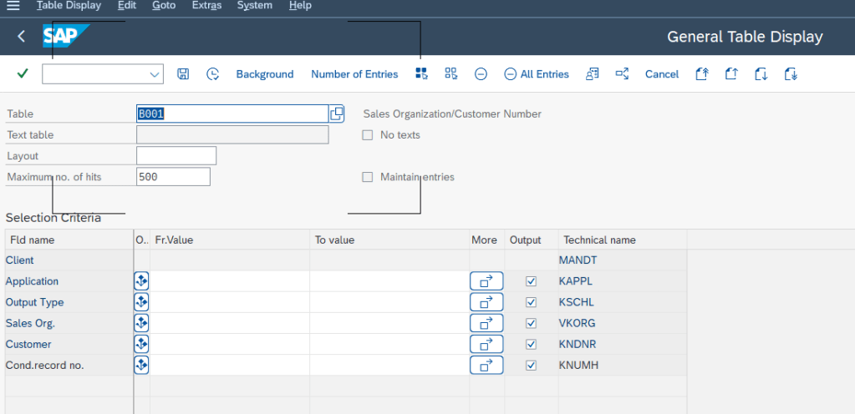Open multiple selection for Application row
This screenshot has width=855, height=414.
pyautogui.click(x=486, y=281)
